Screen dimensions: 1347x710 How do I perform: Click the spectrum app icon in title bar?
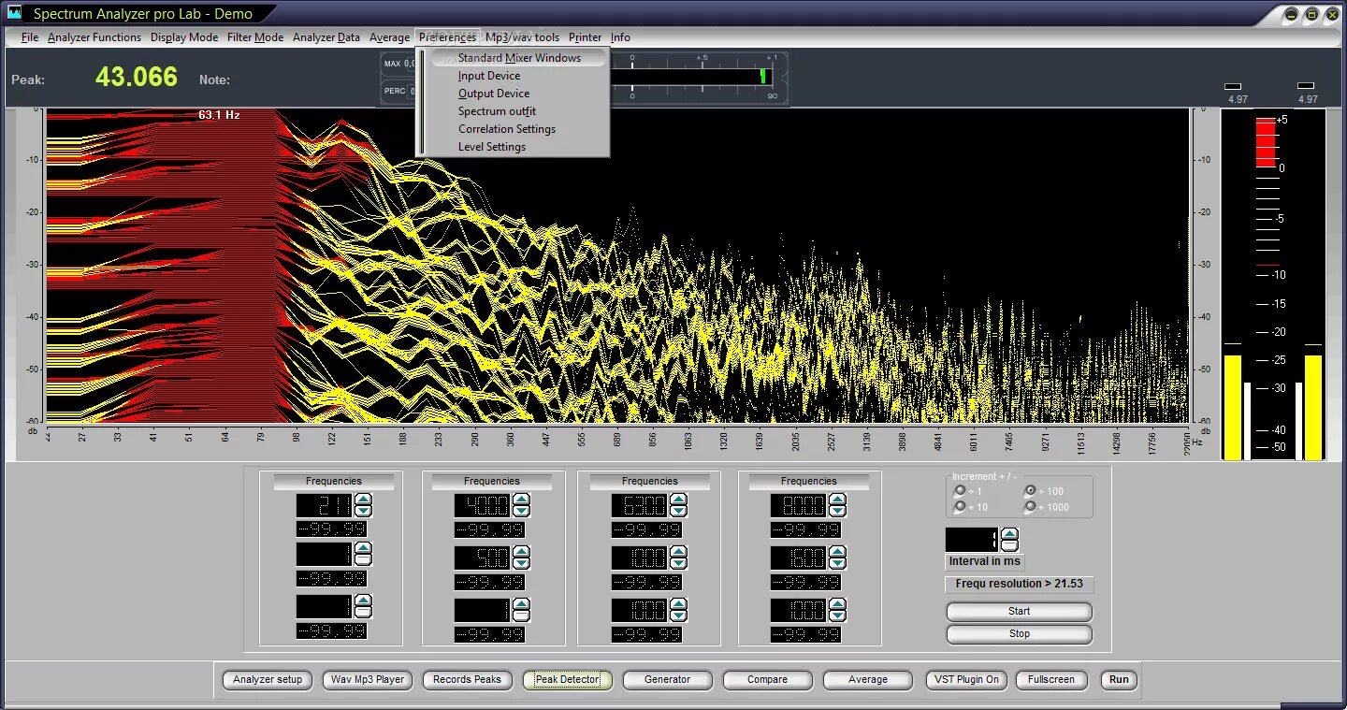pos(14,13)
